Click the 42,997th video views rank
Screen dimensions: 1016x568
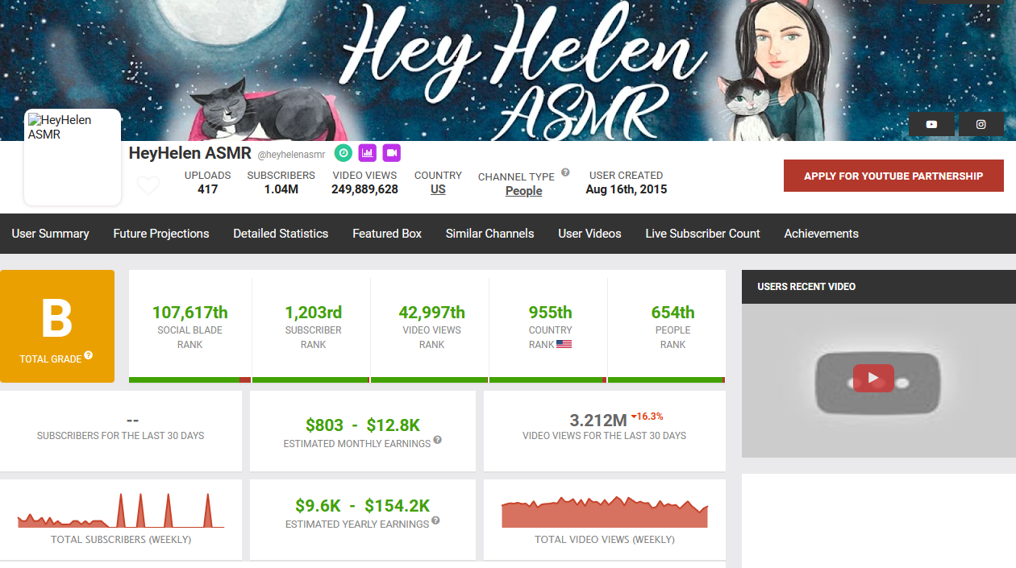[431, 313]
